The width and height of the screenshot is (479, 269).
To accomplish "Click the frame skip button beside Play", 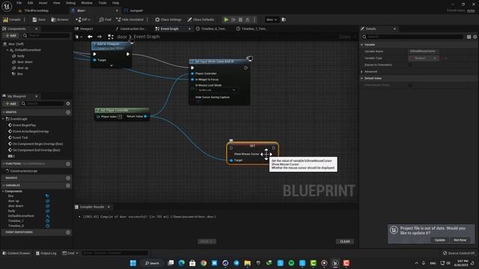I will 234,19.
